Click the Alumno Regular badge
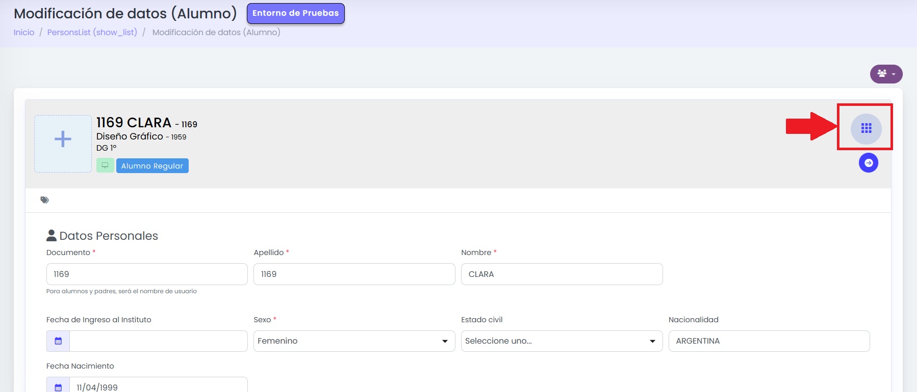Screen dimensions: 917x392 pyautogui.click(x=152, y=165)
